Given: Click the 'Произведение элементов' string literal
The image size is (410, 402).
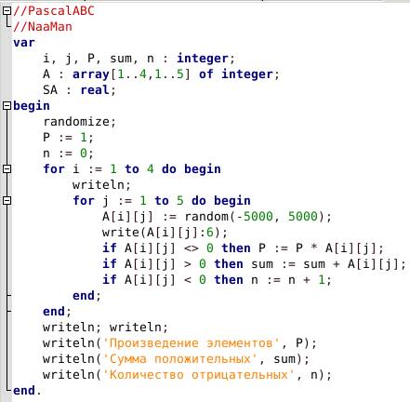Looking at the screenshot, I should pos(192,343).
